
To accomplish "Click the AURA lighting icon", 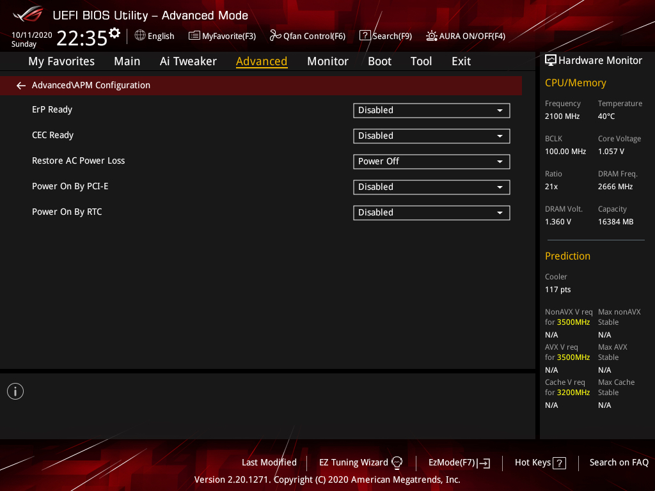I will tap(432, 36).
